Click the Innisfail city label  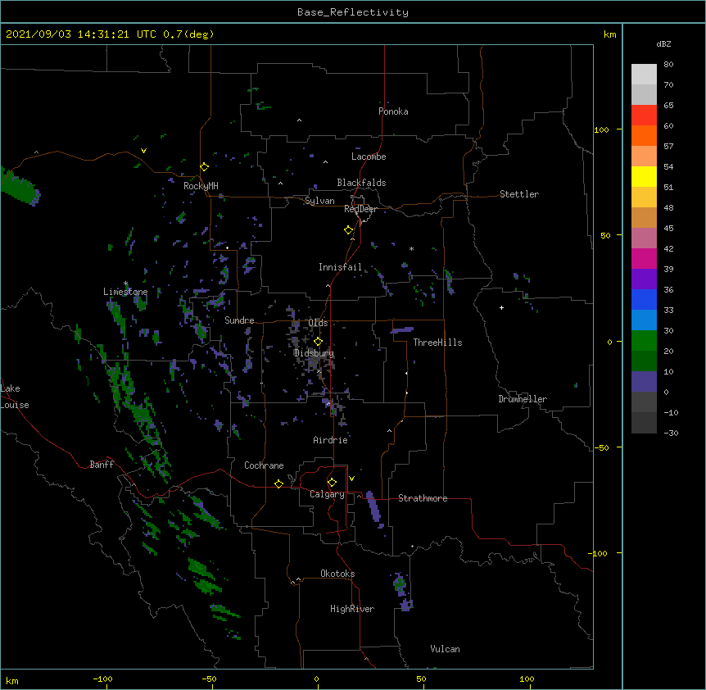click(340, 267)
